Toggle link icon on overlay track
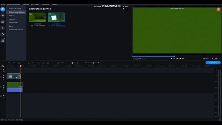The width and height of the screenshot is (222, 125). [x=3, y=79]
